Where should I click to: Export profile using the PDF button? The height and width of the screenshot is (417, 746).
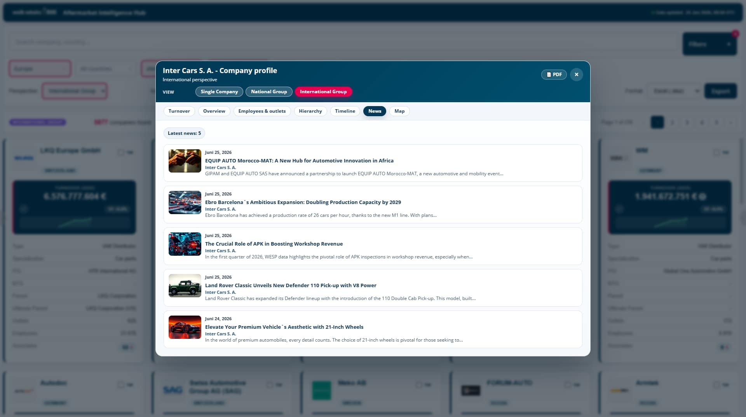(554, 75)
